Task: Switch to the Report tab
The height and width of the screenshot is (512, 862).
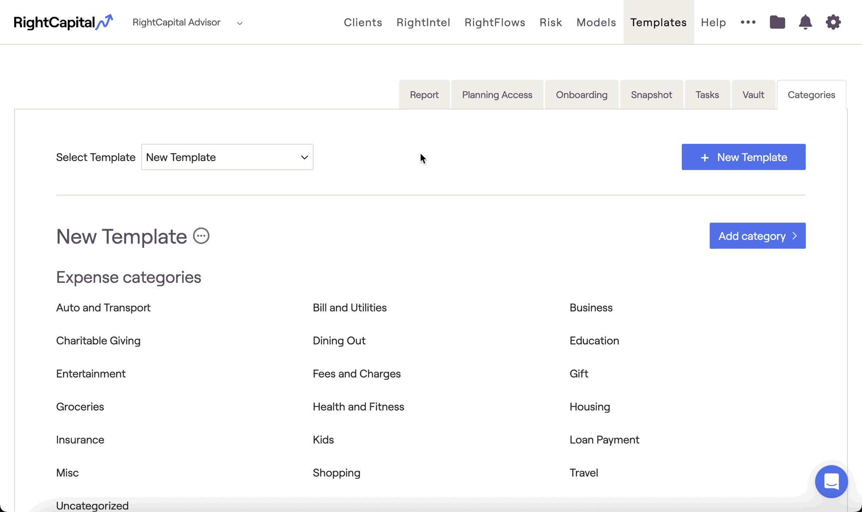Action: point(424,95)
